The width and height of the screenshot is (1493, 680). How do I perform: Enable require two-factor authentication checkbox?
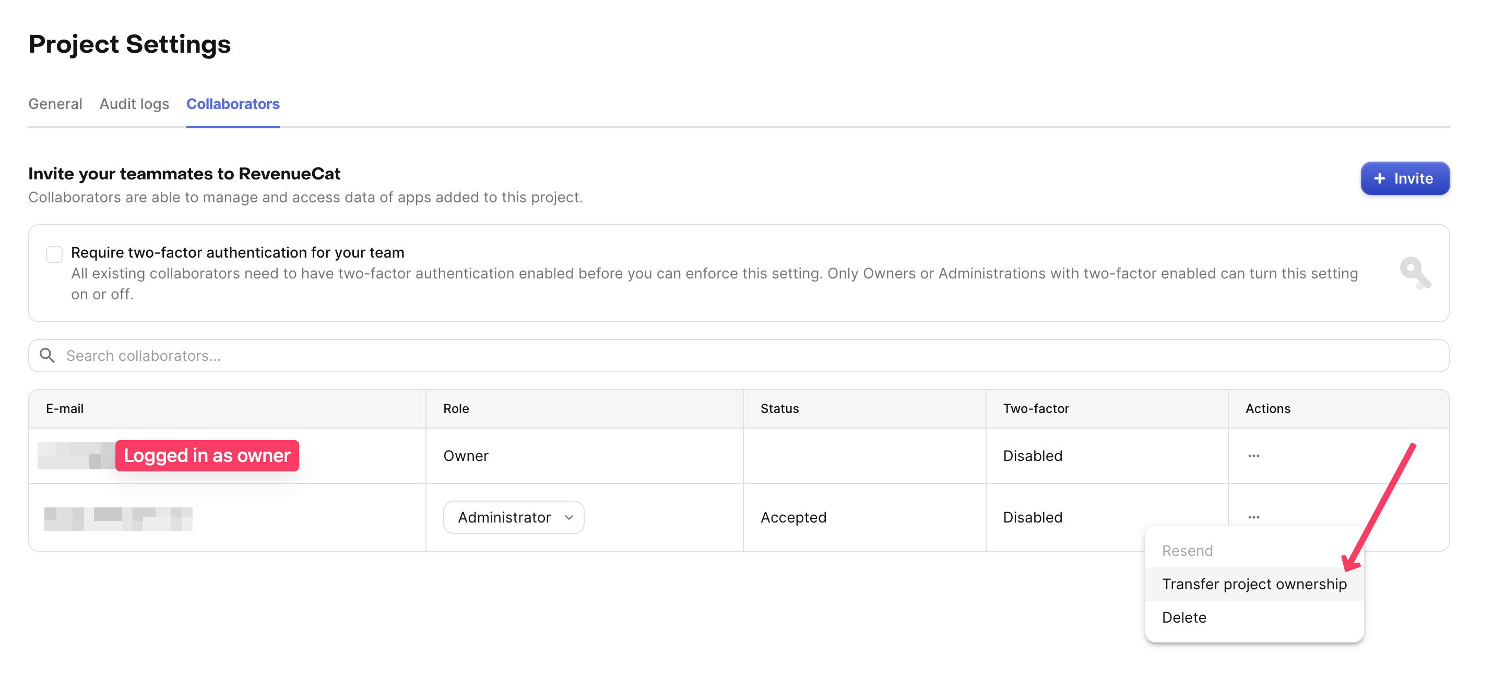(54, 254)
